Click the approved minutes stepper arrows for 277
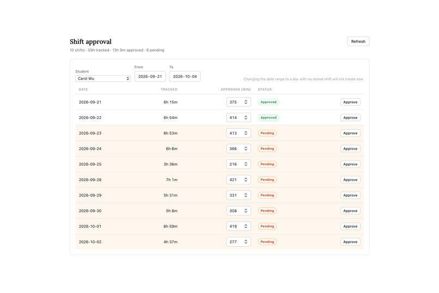The width and height of the screenshot is (439, 293). pyautogui.click(x=246, y=242)
